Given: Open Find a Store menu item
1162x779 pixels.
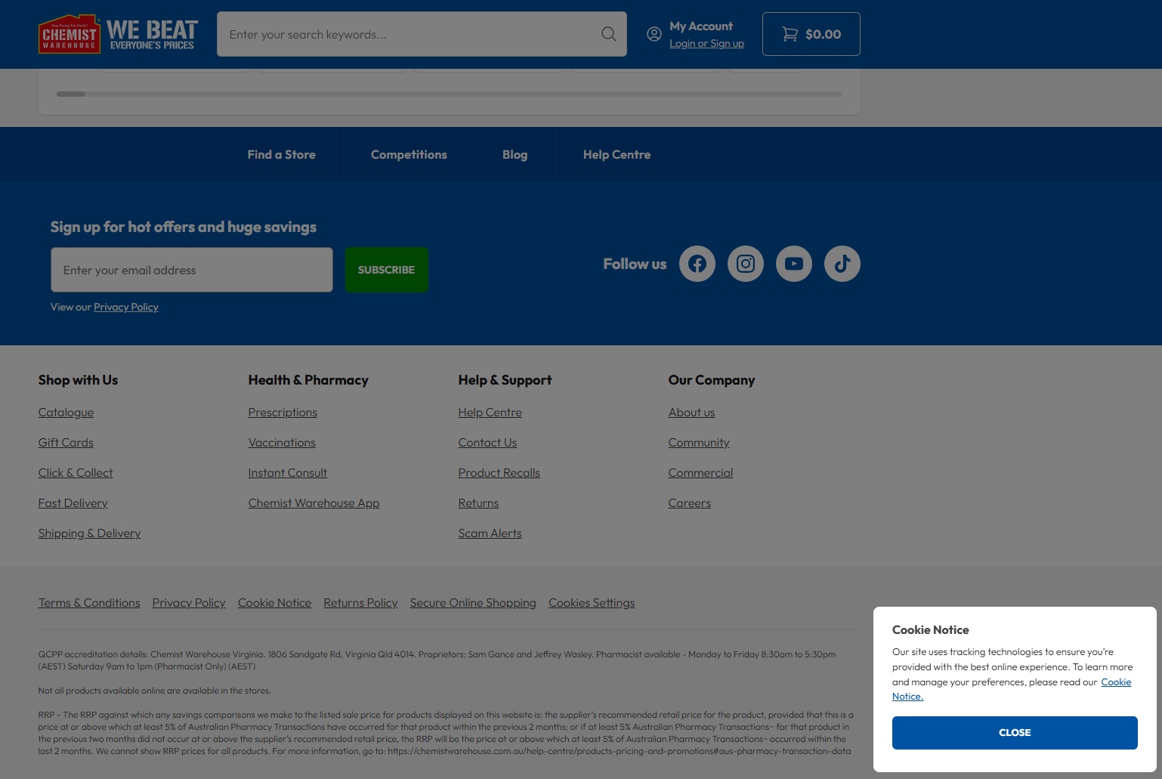Looking at the screenshot, I should click(x=281, y=154).
